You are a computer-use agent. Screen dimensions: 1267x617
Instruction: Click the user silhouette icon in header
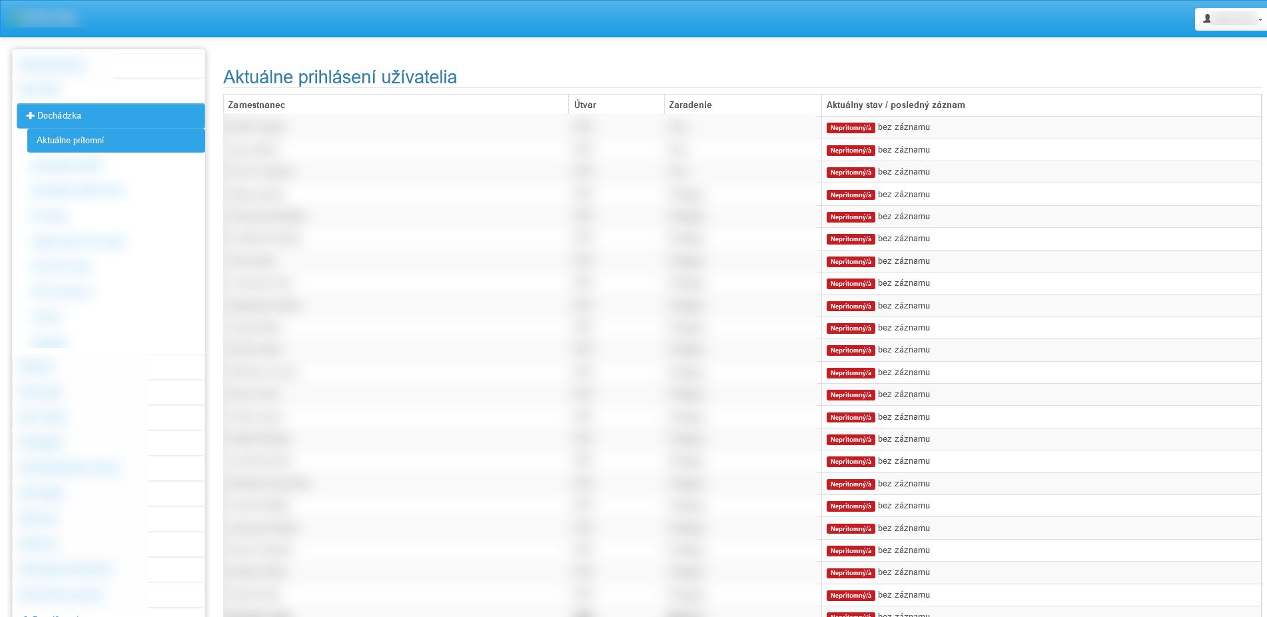[1206, 19]
